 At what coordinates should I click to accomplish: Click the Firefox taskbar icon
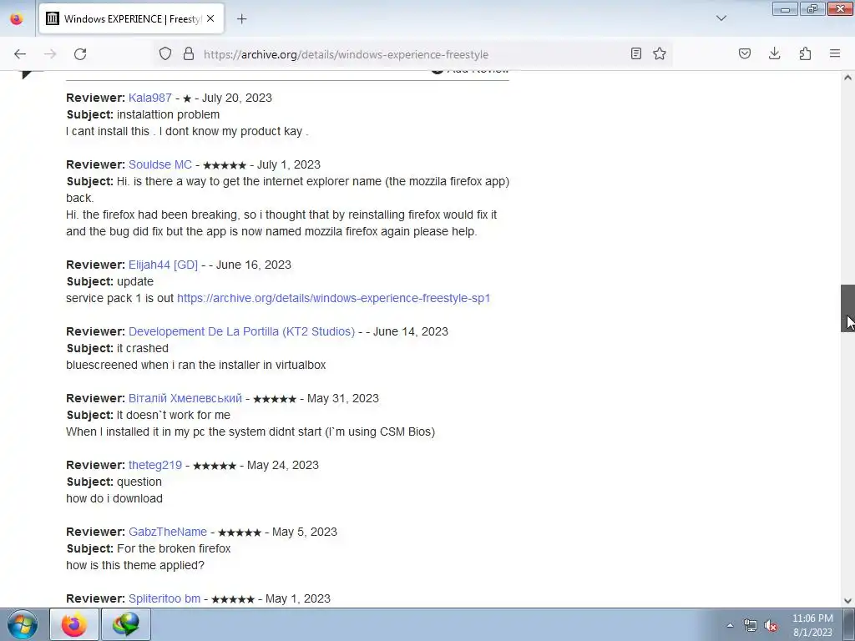click(74, 624)
